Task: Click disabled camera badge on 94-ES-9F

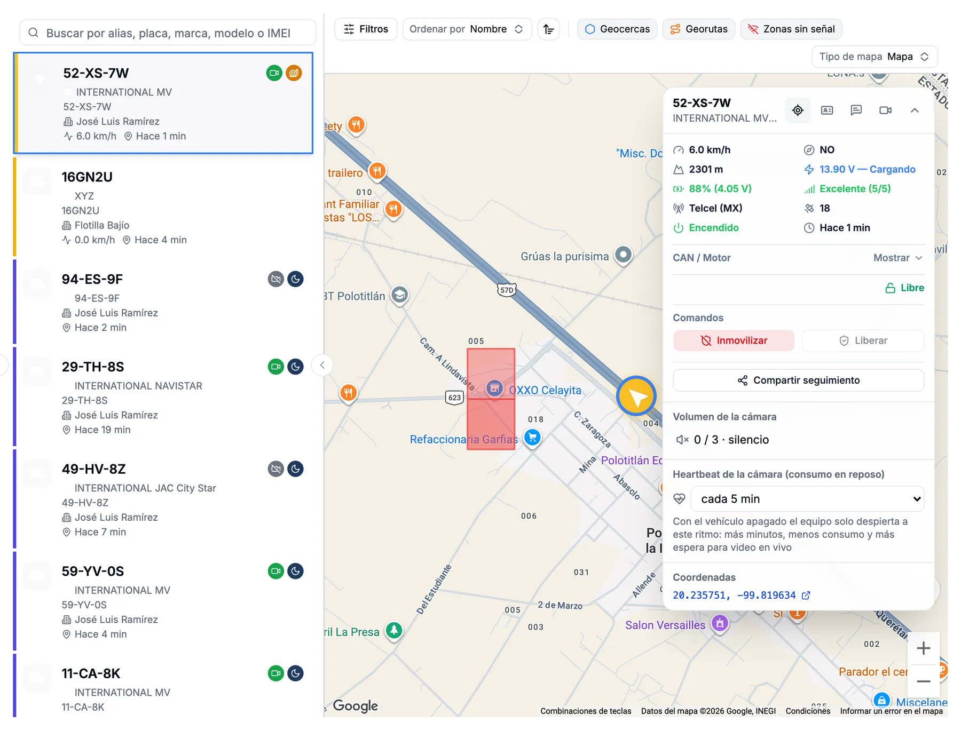Action: click(276, 279)
